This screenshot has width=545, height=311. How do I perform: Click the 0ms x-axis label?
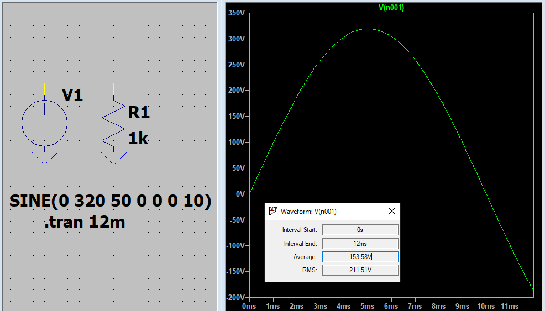[249, 306]
